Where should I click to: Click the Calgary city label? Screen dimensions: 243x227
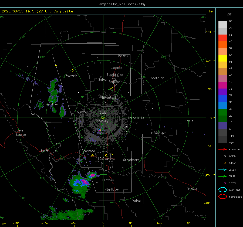point(105,159)
